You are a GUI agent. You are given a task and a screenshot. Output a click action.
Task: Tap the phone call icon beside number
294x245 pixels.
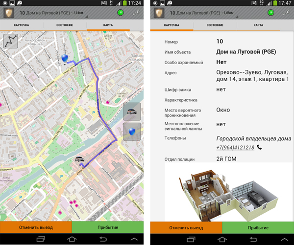coord(259,147)
